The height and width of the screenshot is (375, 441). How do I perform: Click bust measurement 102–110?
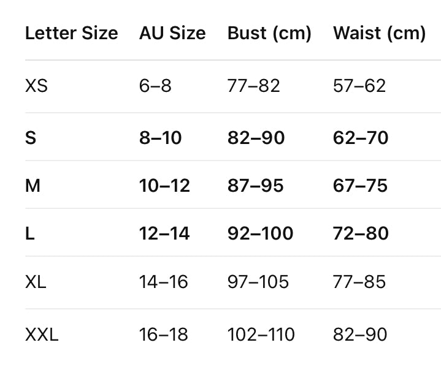coord(261,335)
